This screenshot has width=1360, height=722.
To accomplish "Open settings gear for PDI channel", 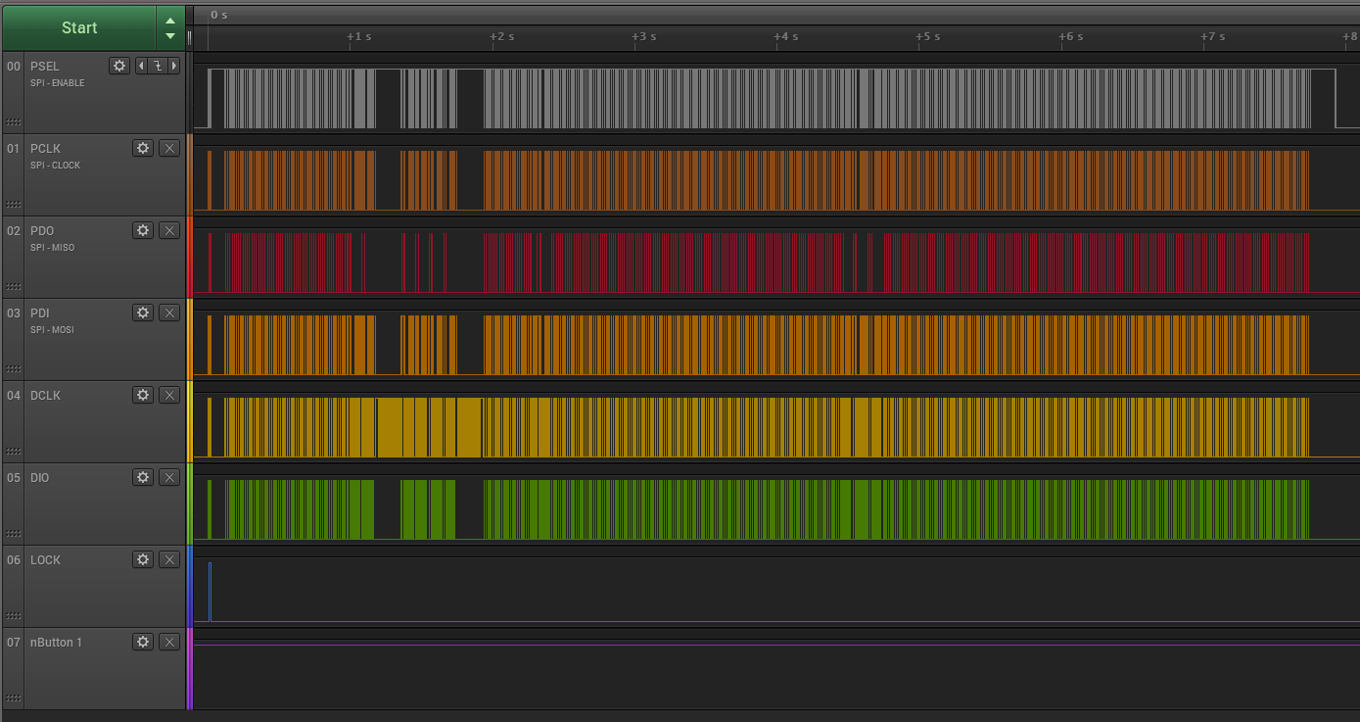I will click(x=143, y=313).
